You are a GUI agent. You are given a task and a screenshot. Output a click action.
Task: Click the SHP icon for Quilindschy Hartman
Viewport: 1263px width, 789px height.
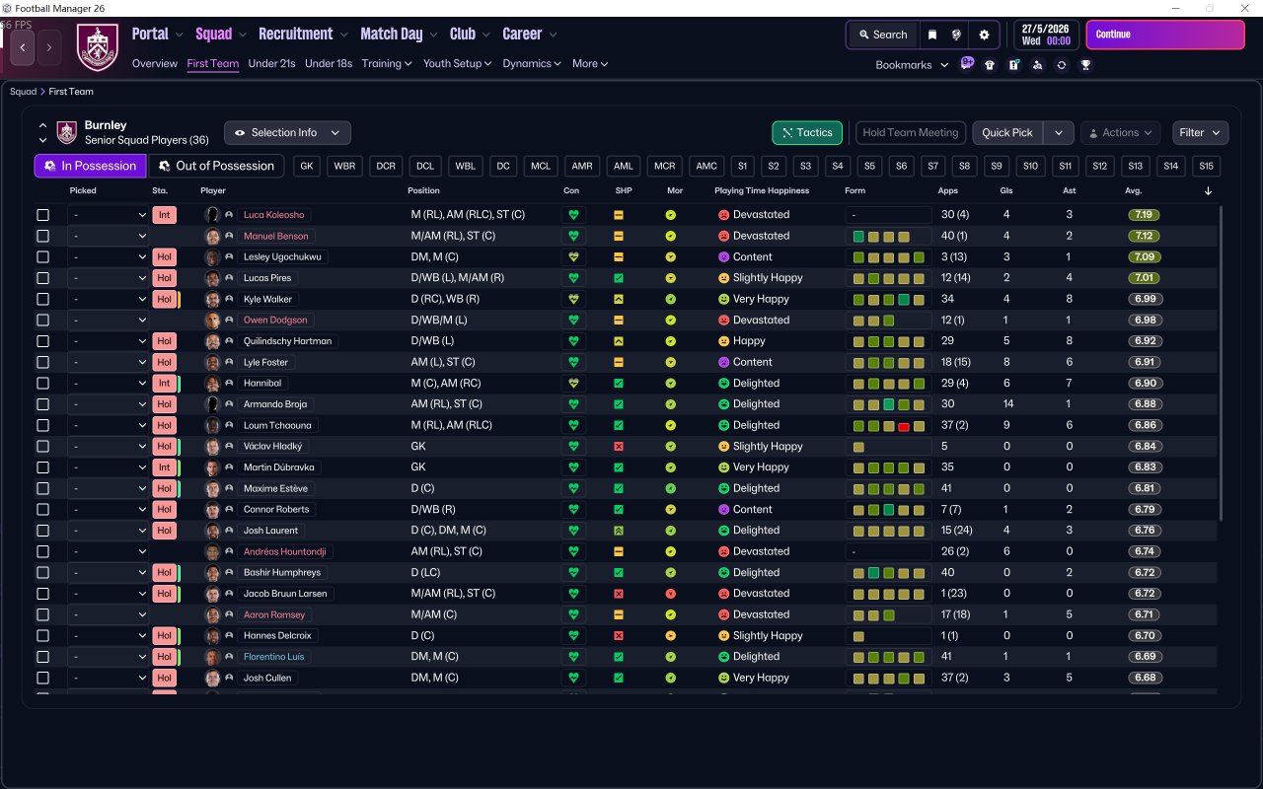[619, 341]
